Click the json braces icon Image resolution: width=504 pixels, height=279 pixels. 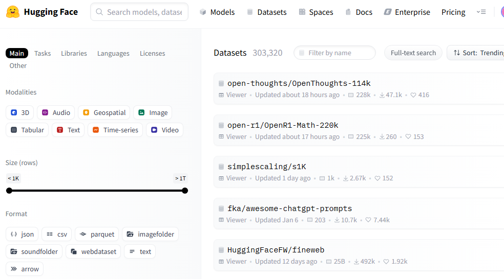coord(14,234)
